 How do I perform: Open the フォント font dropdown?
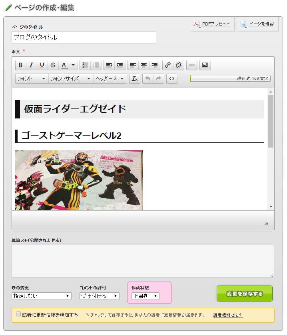point(32,79)
